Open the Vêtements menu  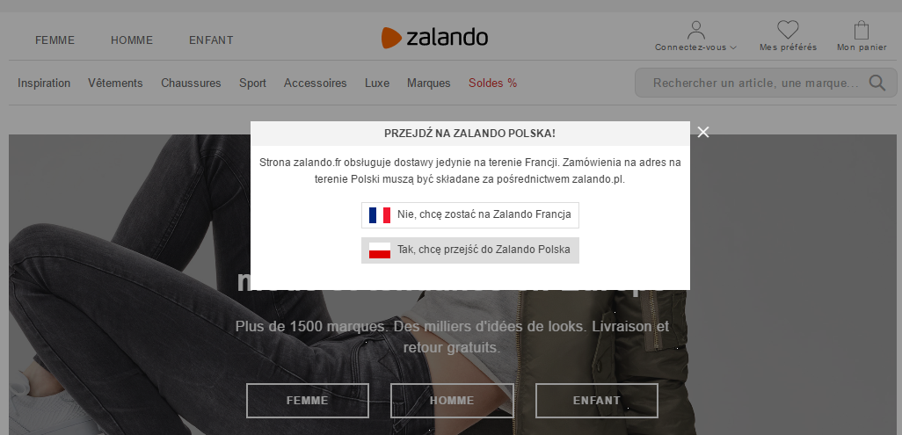tap(115, 83)
